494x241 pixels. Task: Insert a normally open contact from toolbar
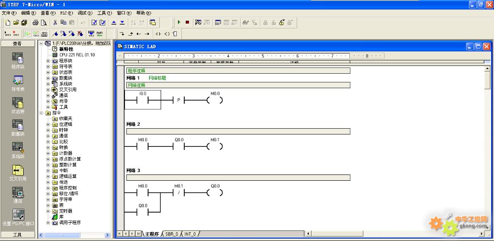pos(158,34)
